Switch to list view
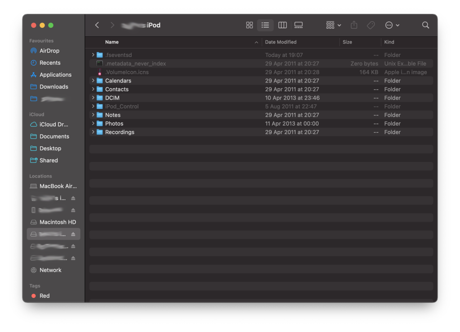 [265, 25]
